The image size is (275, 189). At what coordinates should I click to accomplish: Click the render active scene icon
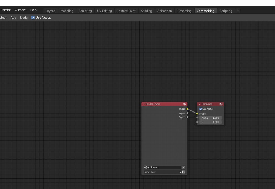[x=183, y=172]
